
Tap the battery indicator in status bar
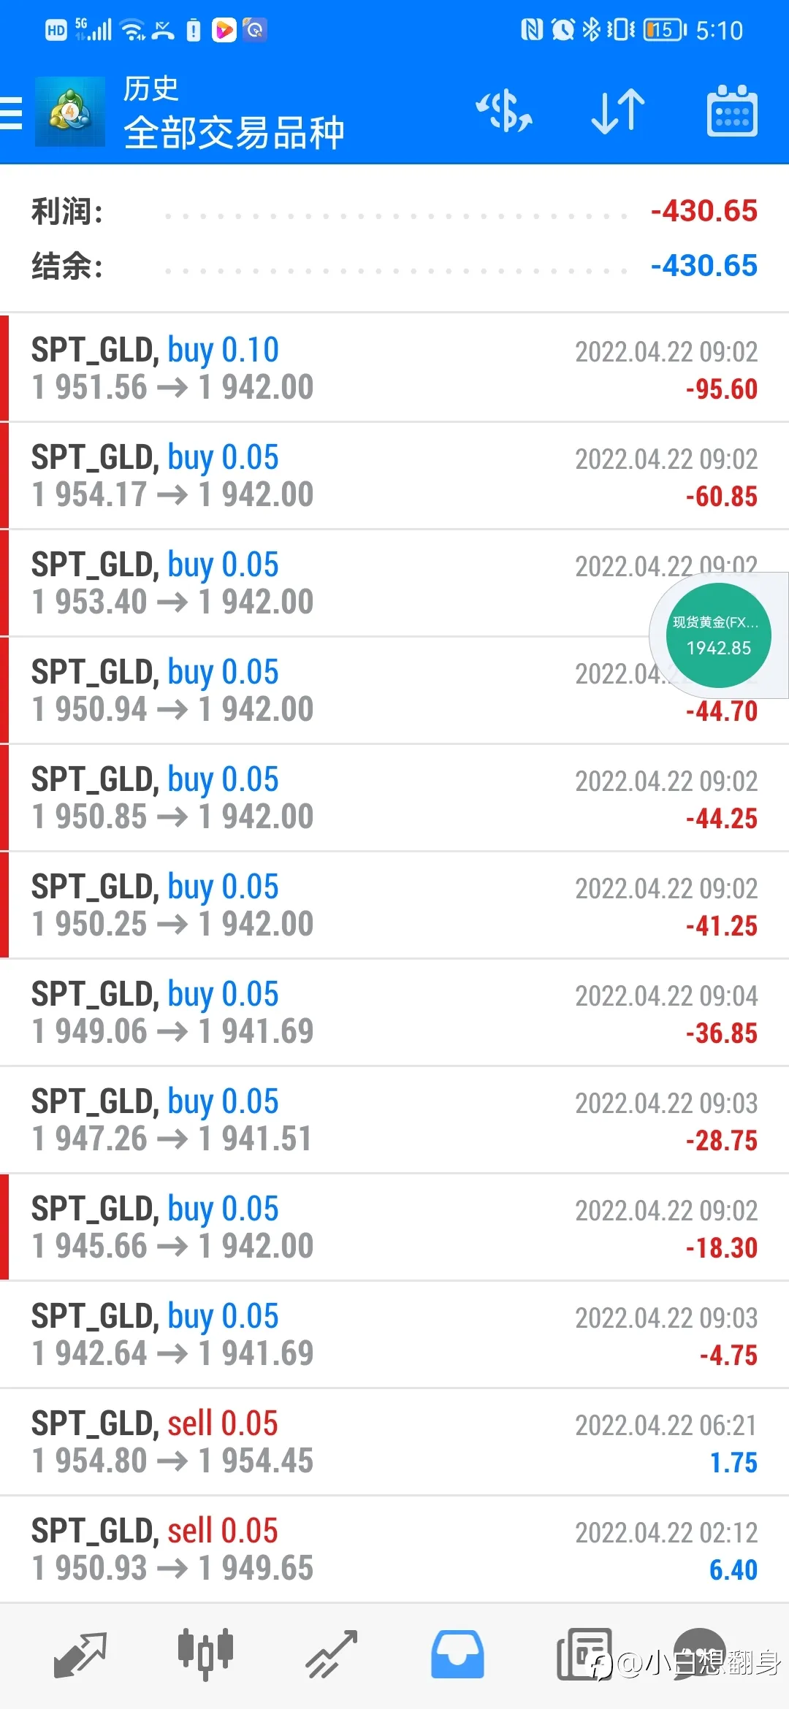(665, 30)
